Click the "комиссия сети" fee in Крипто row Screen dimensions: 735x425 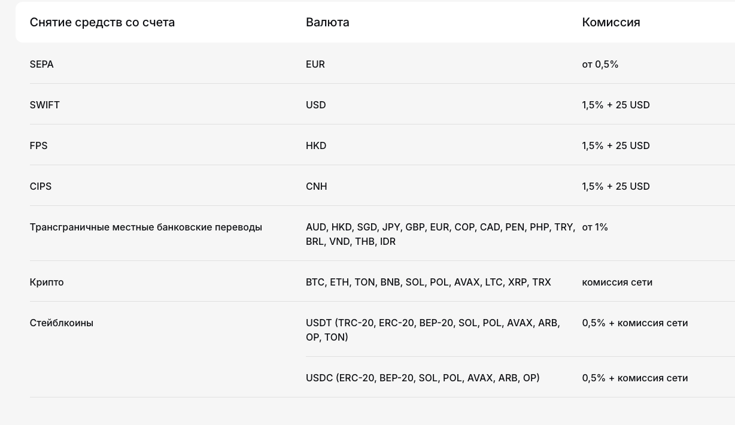point(617,282)
